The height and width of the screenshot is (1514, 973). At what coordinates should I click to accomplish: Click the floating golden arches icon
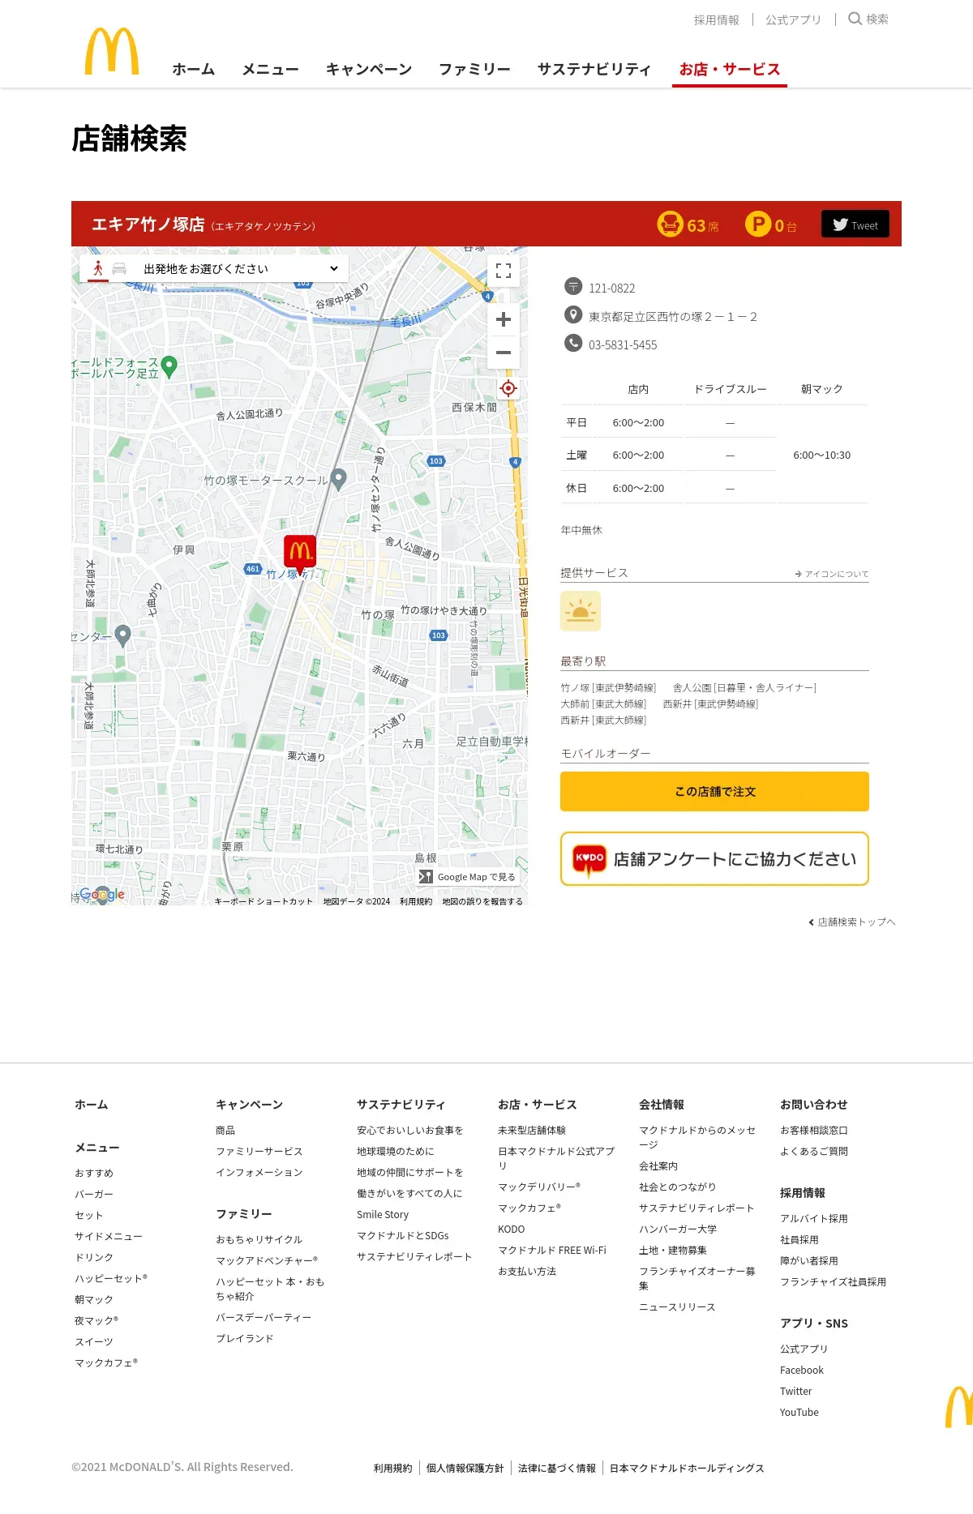tap(959, 1406)
